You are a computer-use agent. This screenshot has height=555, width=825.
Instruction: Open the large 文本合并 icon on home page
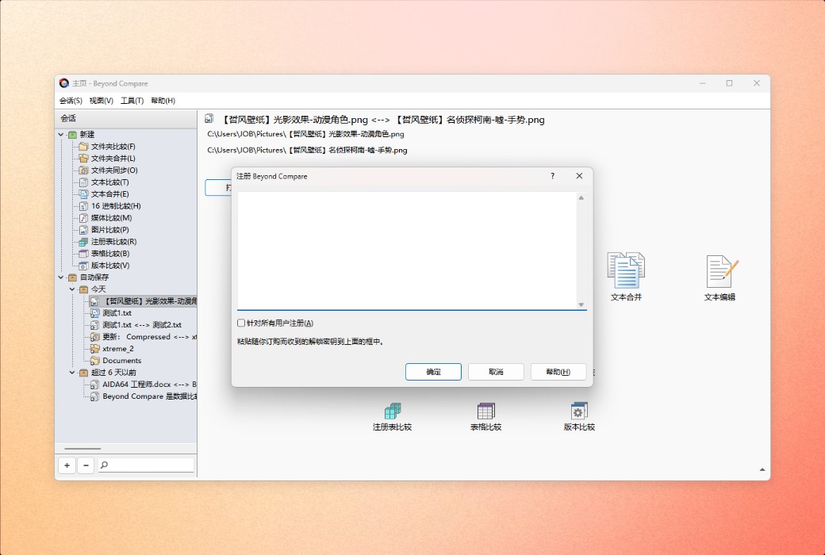pyautogui.click(x=626, y=270)
